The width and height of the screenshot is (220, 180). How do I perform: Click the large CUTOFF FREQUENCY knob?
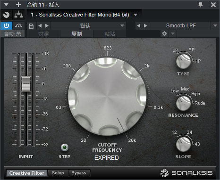107,96
